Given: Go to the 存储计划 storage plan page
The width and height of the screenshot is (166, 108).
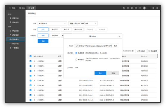Looking at the screenshot, I should (14, 31).
